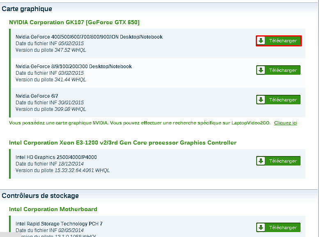Click the Intel Corporation Xeon E3-1200 heading
This screenshot has height=237, width=319.
[123, 143]
